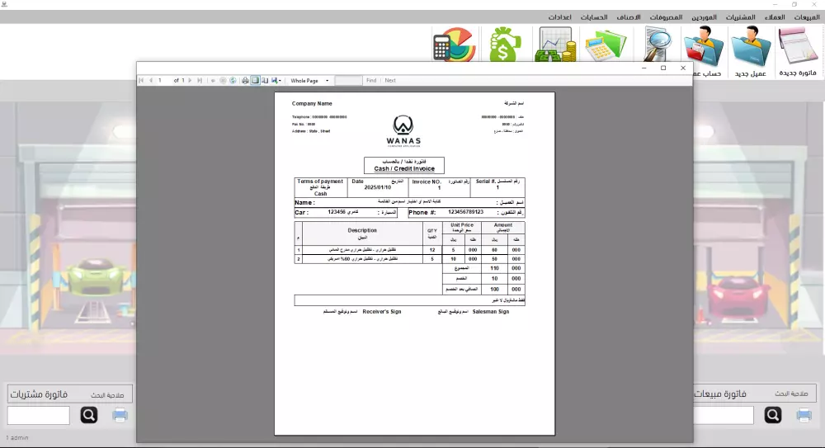The image size is (825, 448).
Task: Click the calculator with pie chart icon
Action: 454,45
